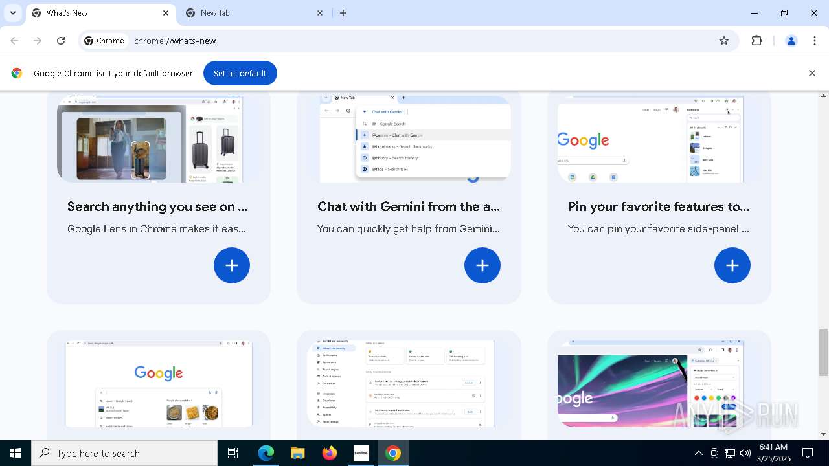Open Chat with Gemini preview image
This screenshot has width=829, height=466.
(x=415, y=139)
